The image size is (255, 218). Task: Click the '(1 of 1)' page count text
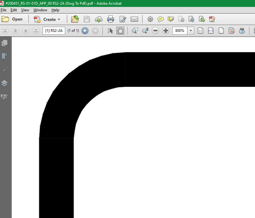73,31
